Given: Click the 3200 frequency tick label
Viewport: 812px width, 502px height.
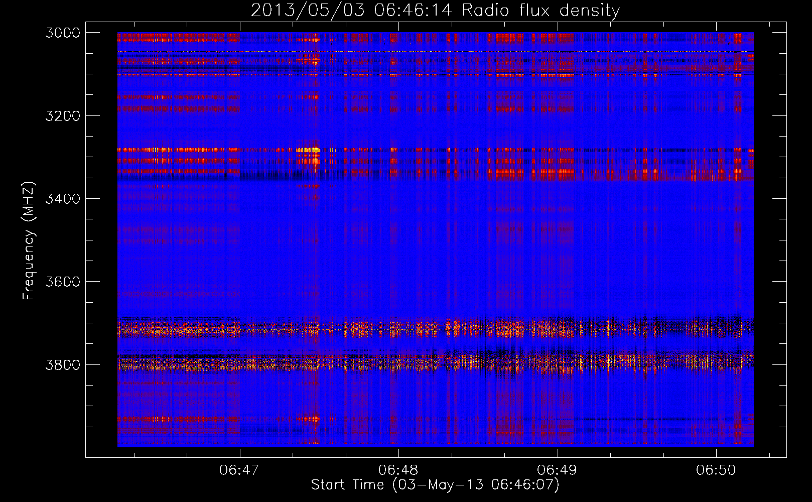Looking at the screenshot, I should 63,116.
